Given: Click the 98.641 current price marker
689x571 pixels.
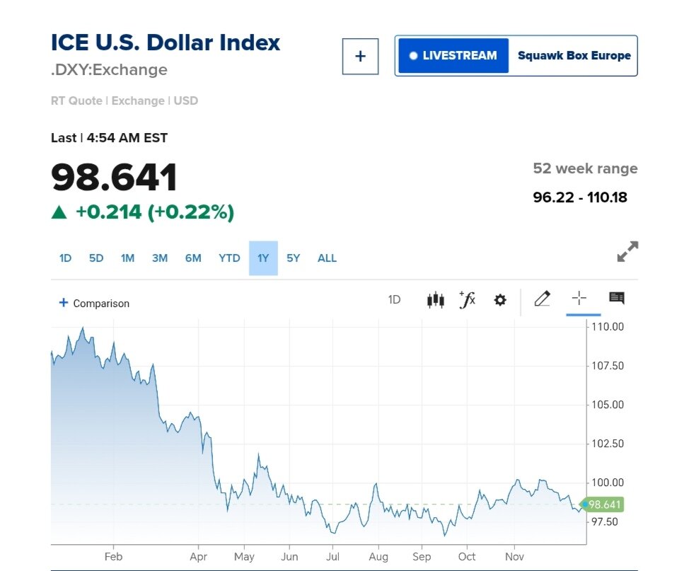Looking at the screenshot, I should pos(603,504).
